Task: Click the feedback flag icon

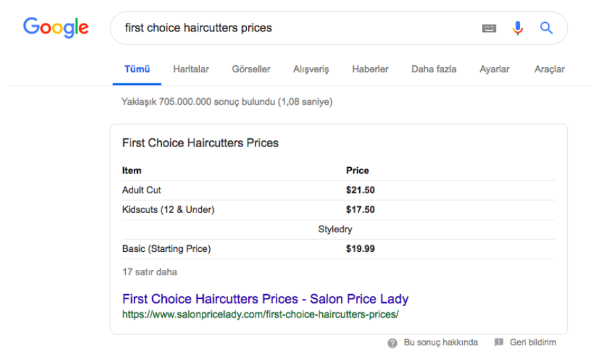Action: coord(498,342)
